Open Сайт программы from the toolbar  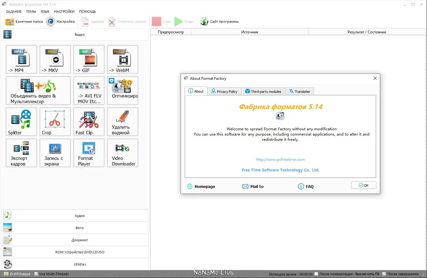click(x=219, y=22)
